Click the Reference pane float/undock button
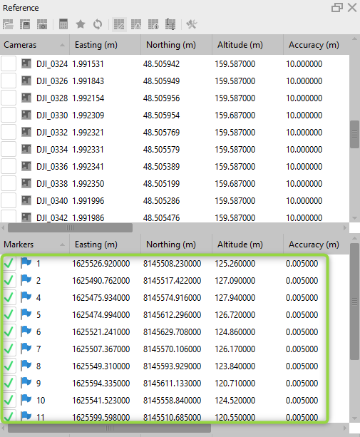This screenshot has width=360, height=437. (337, 8)
